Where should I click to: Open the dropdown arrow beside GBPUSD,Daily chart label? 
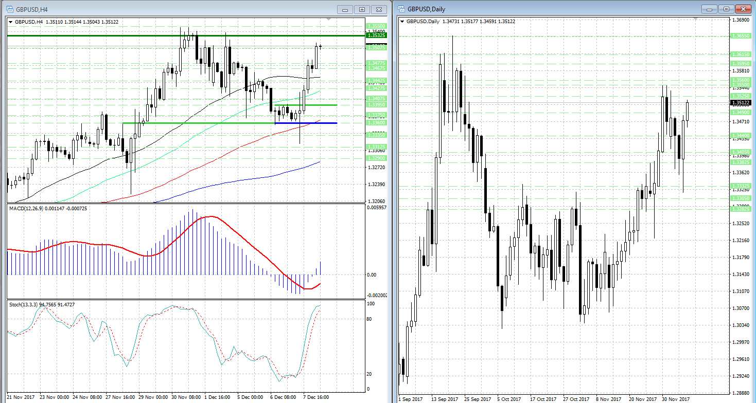click(x=402, y=21)
